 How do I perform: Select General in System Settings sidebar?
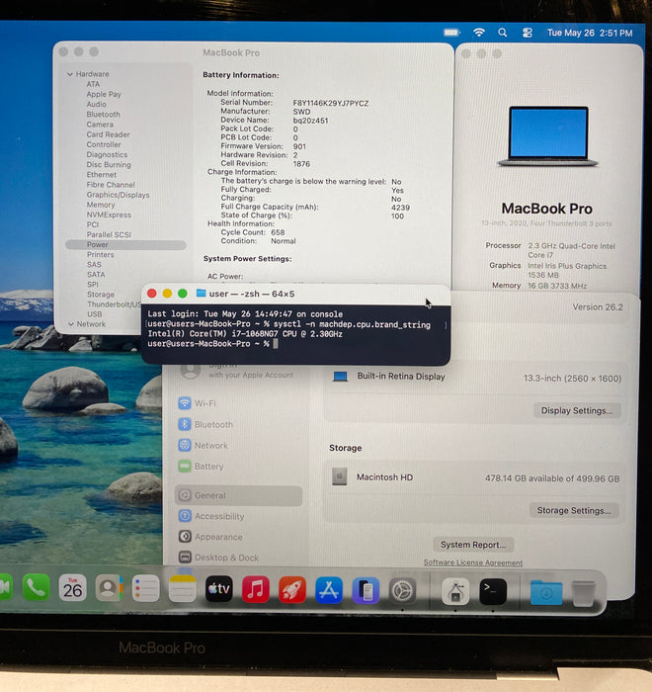(x=238, y=495)
